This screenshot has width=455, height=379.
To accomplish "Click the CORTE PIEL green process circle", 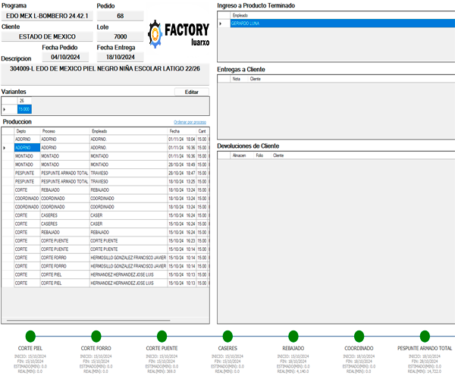I will 30,337.
